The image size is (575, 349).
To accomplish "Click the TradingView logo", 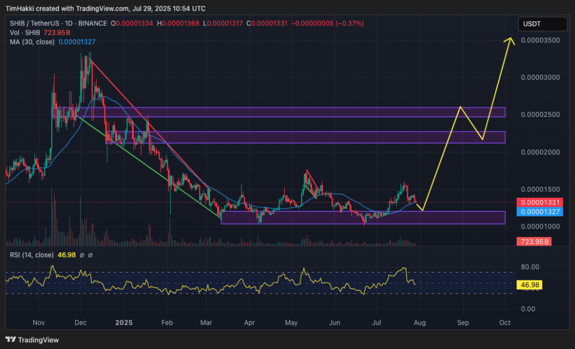I will point(32,339).
